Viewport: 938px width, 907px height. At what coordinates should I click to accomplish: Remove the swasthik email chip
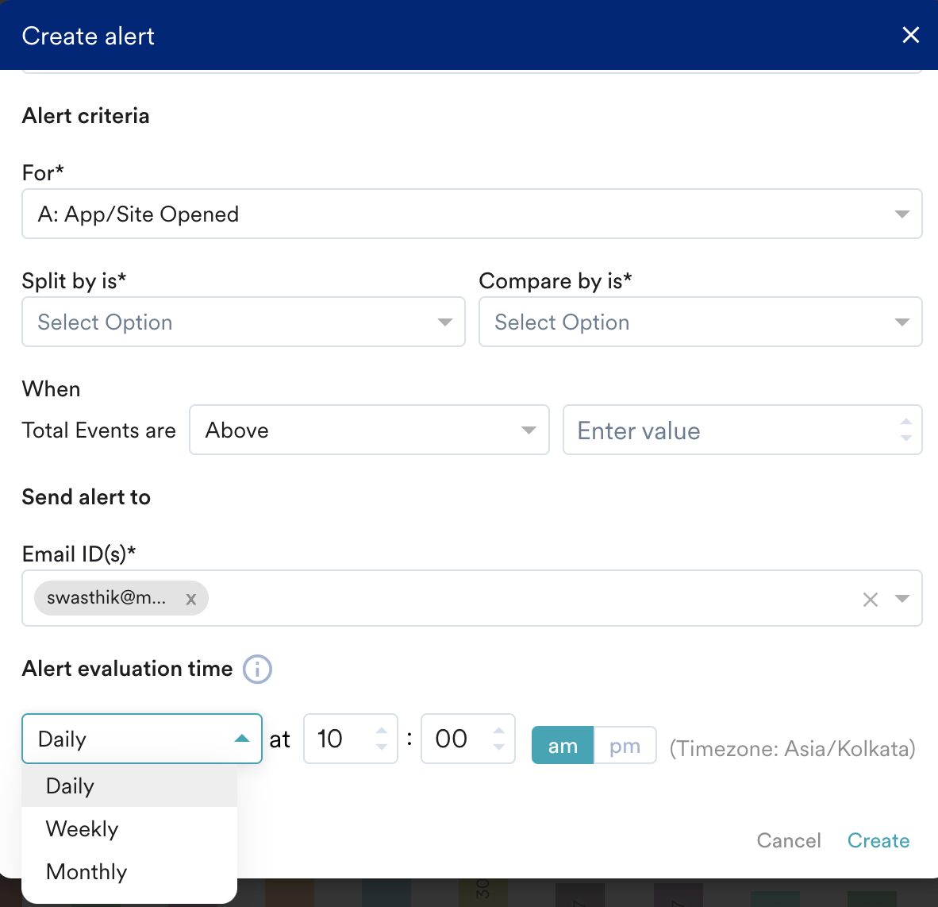point(190,600)
